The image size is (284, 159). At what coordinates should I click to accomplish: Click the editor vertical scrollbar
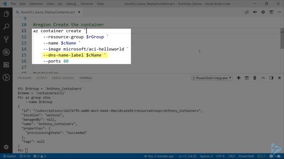282,38
